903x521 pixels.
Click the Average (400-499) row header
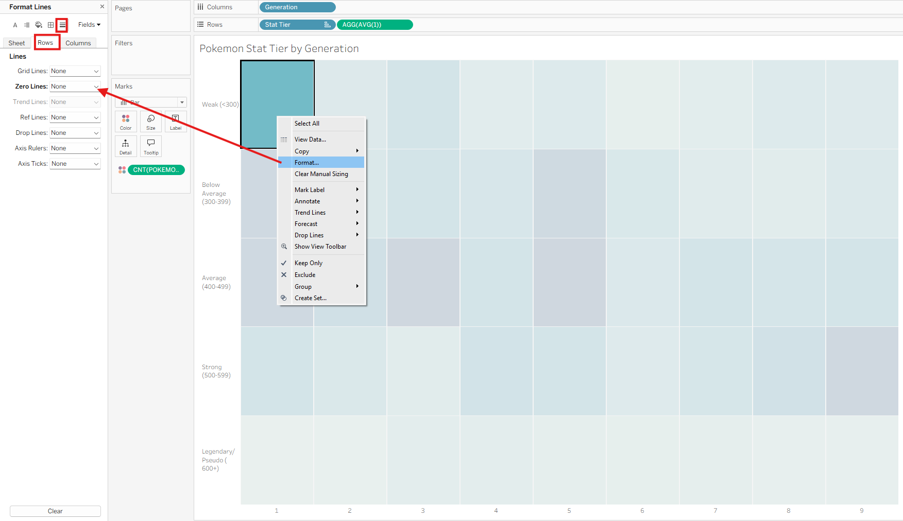[216, 283]
